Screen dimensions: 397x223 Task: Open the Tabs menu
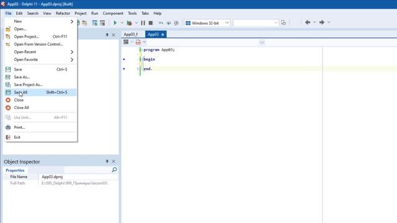click(145, 13)
